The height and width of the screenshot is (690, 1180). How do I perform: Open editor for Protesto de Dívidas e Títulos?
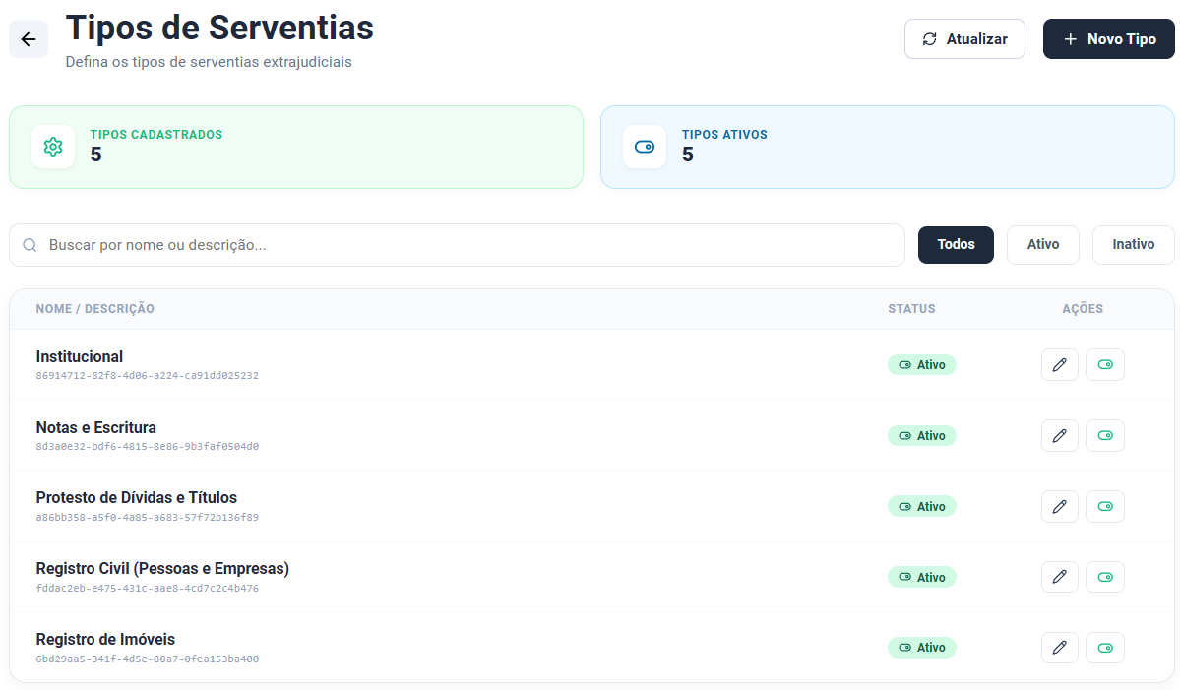1060,506
